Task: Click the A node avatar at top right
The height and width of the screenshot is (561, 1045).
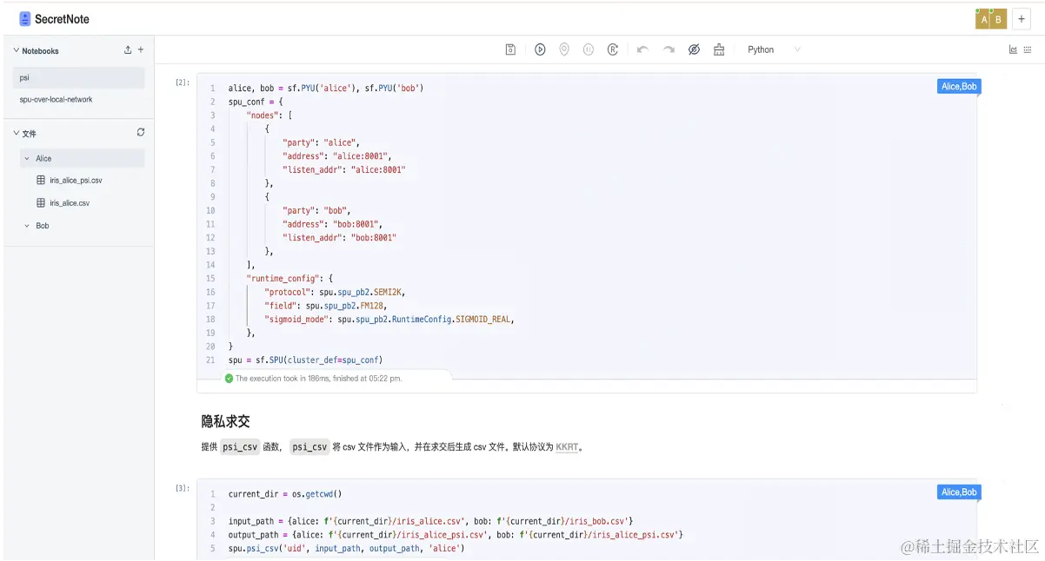Action: click(x=984, y=19)
